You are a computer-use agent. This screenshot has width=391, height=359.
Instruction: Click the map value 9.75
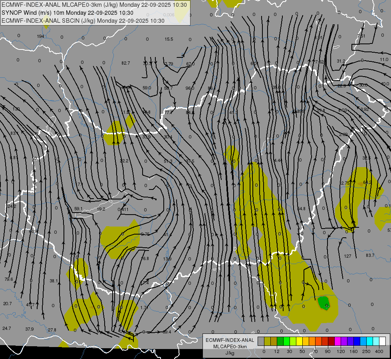point(145,234)
